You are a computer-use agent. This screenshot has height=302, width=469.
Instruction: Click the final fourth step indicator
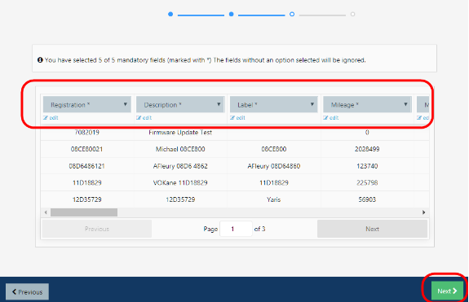(352, 14)
